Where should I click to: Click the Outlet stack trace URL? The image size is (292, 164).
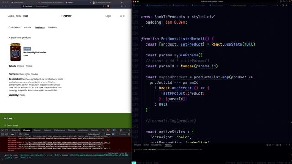click(x=61, y=138)
